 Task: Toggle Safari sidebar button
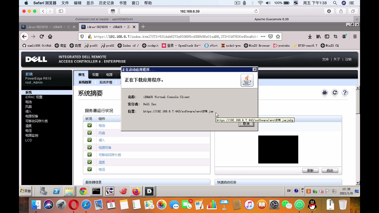click(x=61, y=11)
